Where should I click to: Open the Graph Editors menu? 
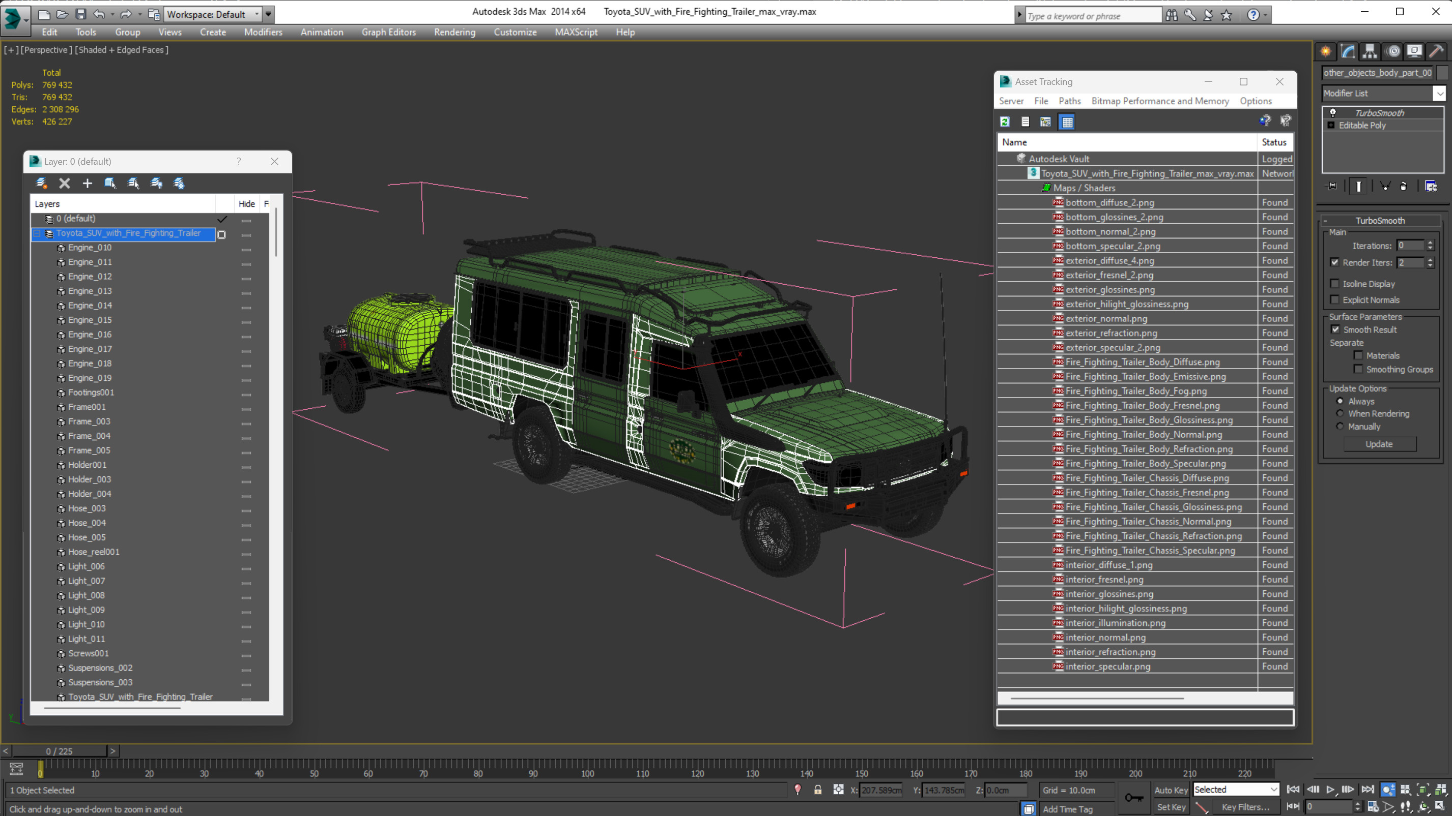389,32
